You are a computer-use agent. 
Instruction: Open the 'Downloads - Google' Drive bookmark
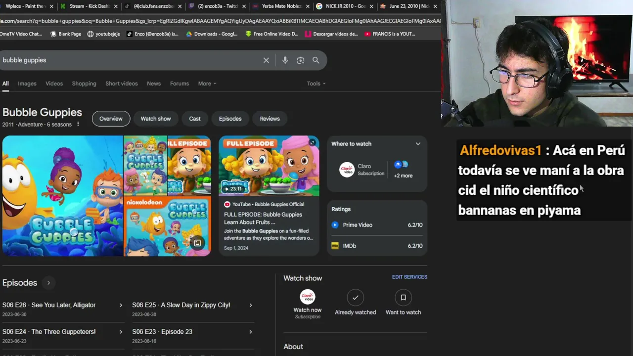(x=212, y=34)
